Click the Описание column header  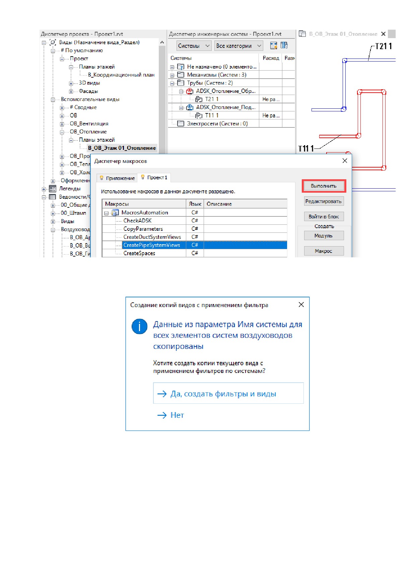[x=246, y=204]
